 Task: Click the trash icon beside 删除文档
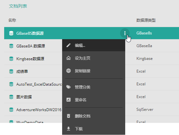coord(69,116)
